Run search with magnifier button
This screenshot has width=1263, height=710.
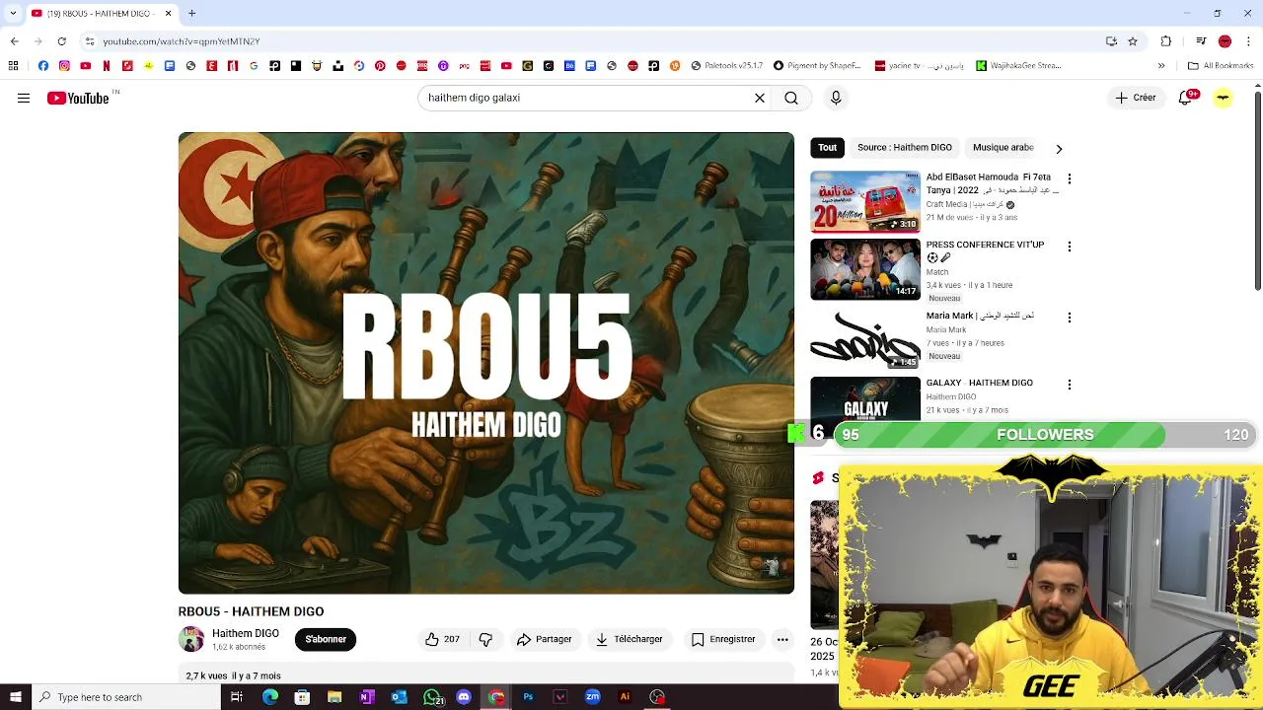click(791, 98)
